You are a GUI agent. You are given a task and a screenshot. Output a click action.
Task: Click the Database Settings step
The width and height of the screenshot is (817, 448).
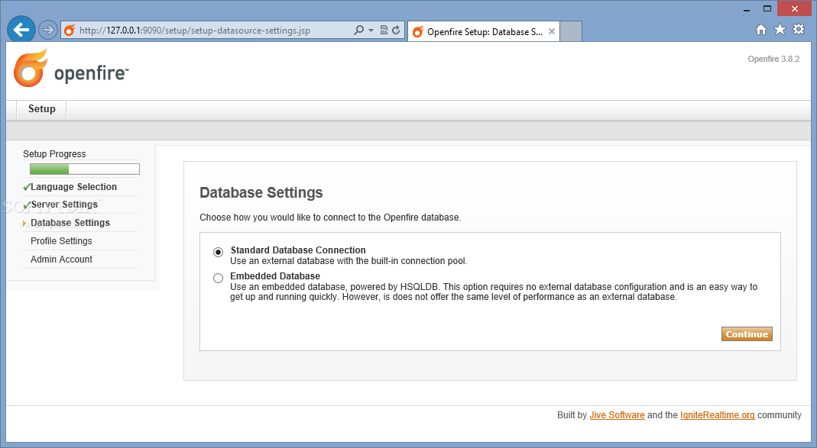70,223
